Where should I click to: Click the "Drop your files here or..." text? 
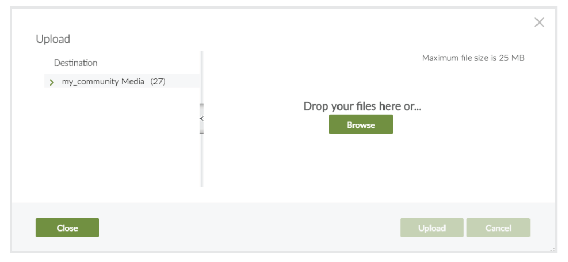tap(363, 106)
